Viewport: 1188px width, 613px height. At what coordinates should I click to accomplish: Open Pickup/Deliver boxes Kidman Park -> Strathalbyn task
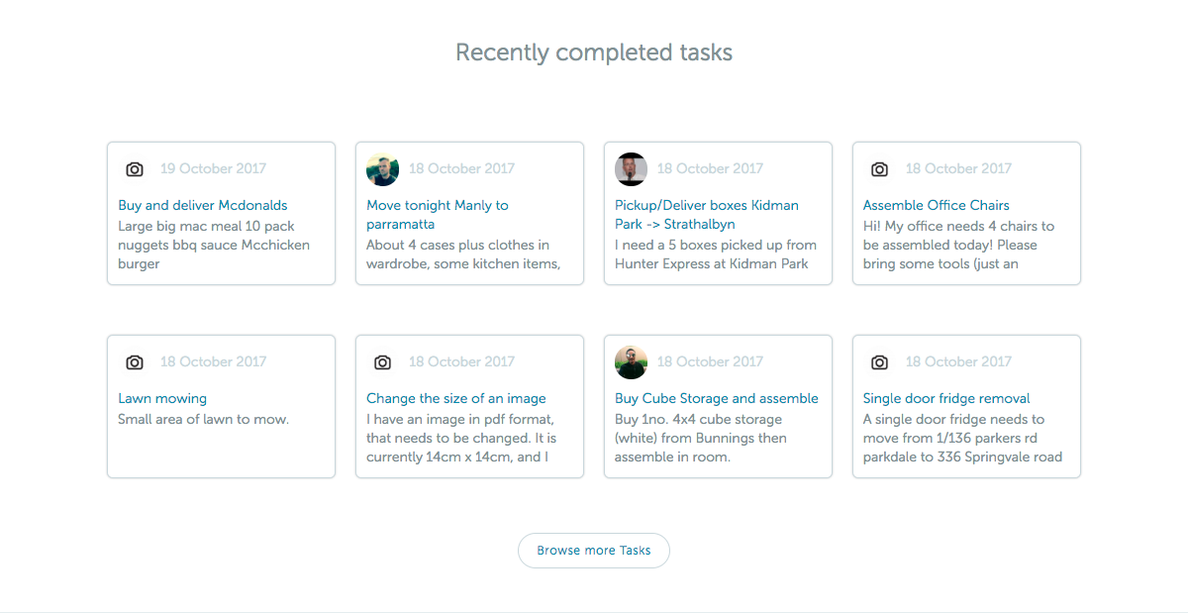tap(707, 215)
